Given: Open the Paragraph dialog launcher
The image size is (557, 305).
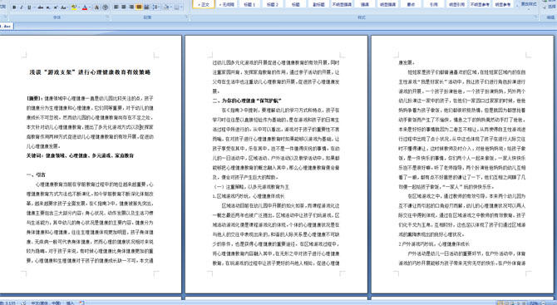Looking at the screenshot, I should tap(187, 17).
